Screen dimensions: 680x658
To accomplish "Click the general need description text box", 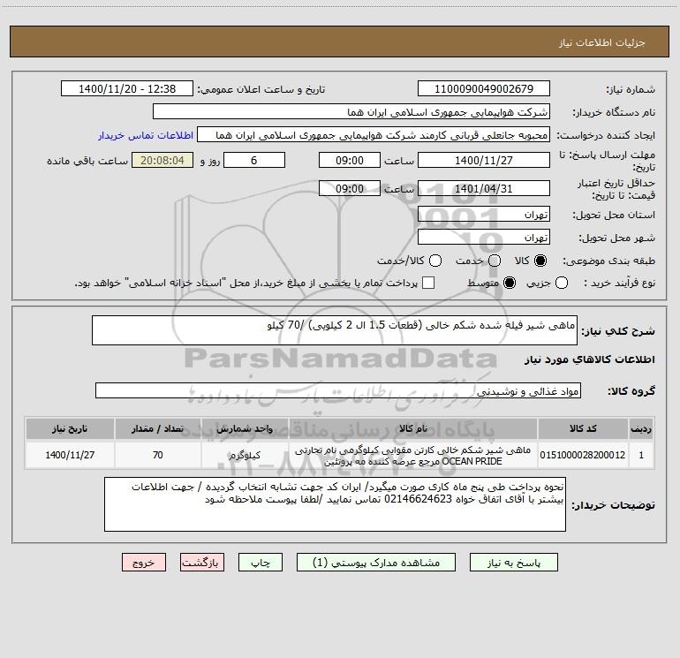I will coord(335,330).
